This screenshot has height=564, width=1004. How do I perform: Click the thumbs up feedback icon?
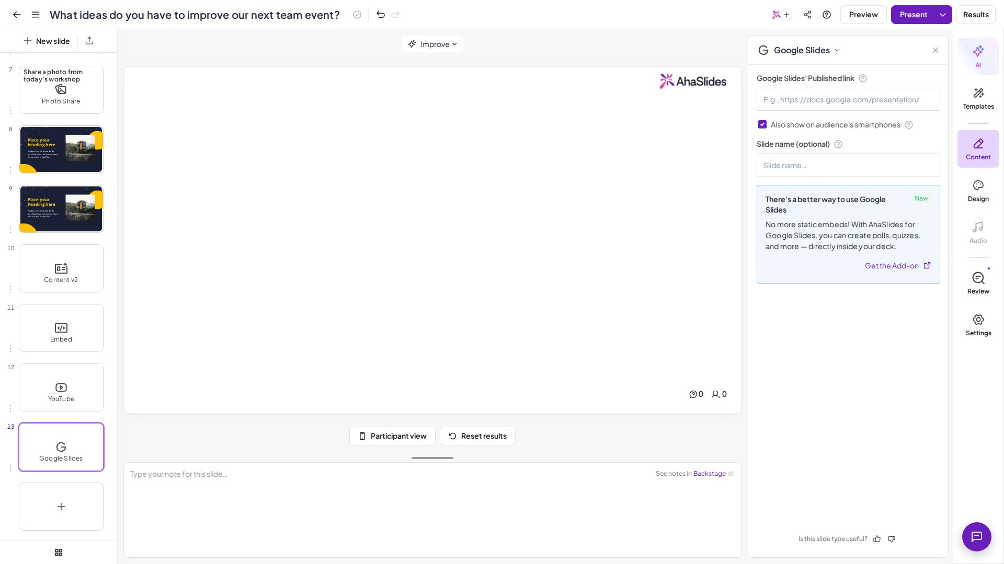[x=877, y=539]
